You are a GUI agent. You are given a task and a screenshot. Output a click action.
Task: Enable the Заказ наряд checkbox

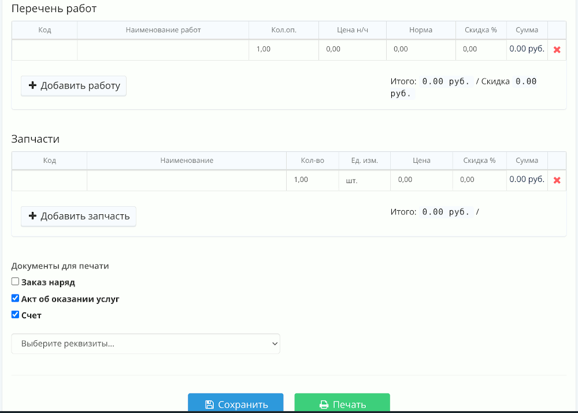pos(16,282)
